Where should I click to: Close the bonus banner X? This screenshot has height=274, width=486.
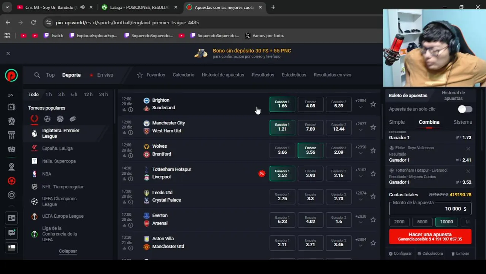pyautogui.click(x=8, y=54)
